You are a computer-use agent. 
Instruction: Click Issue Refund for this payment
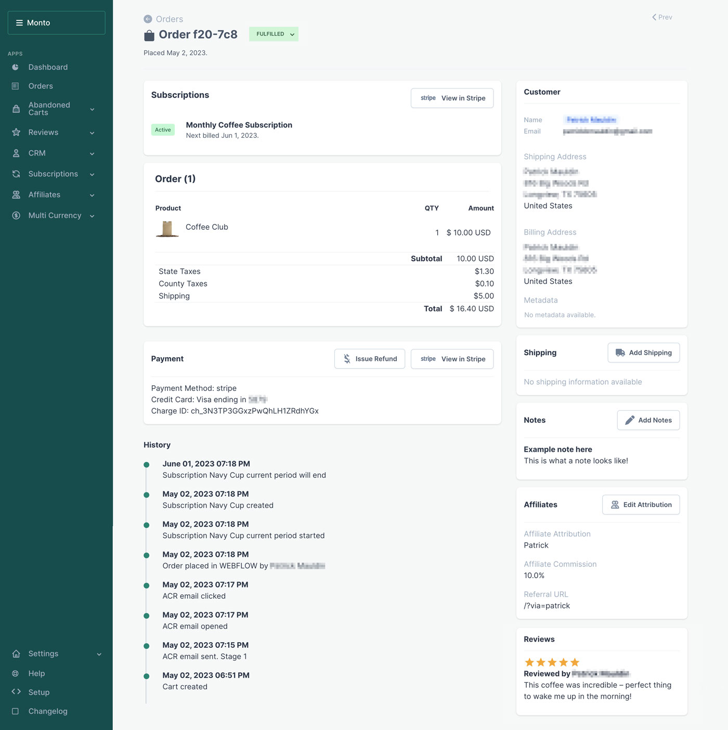(369, 359)
